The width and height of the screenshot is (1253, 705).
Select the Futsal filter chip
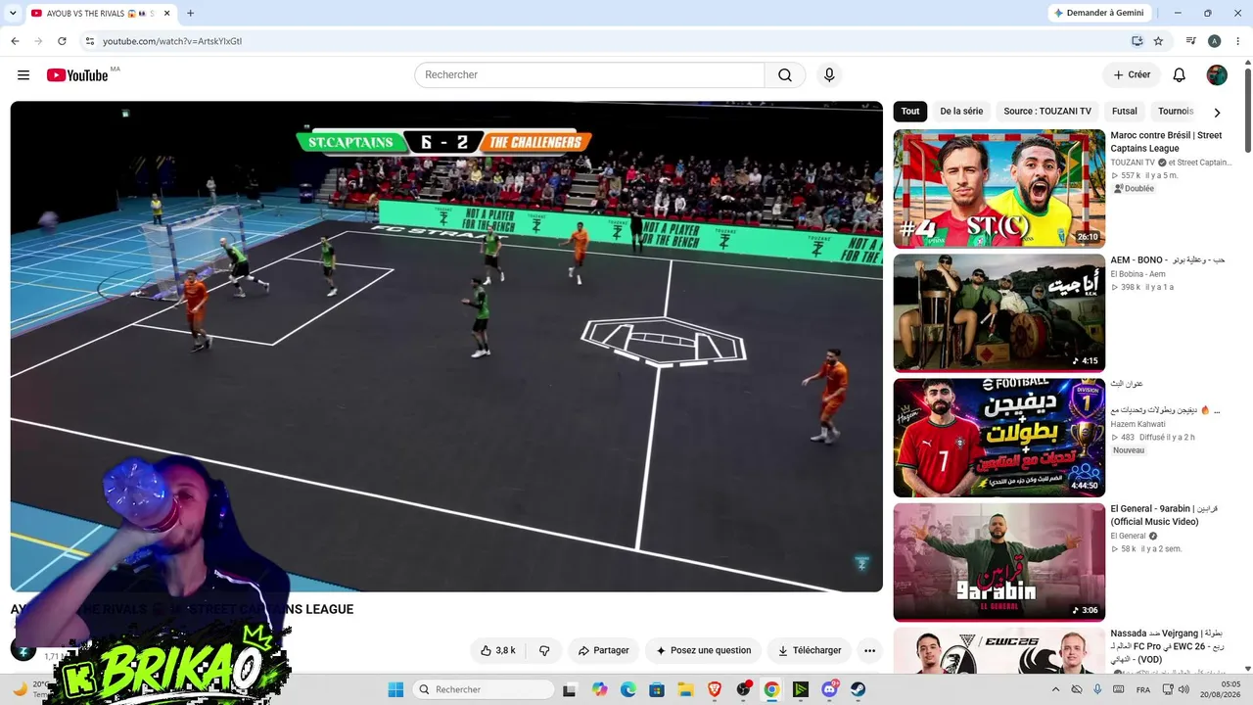point(1125,112)
